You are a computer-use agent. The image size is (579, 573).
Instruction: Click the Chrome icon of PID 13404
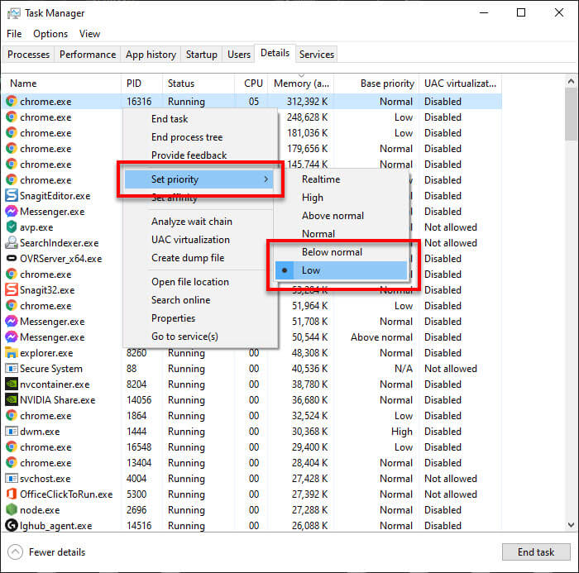pyautogui.click(x=12, y=462)
